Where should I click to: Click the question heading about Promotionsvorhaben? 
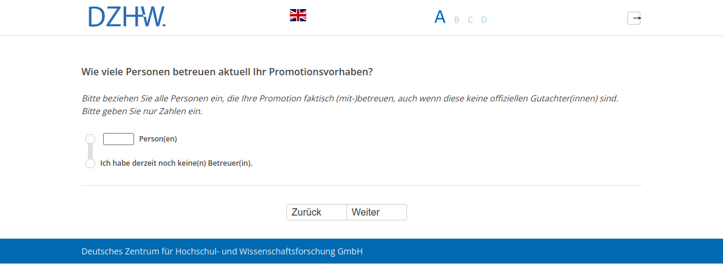click(x=227, y=72)
